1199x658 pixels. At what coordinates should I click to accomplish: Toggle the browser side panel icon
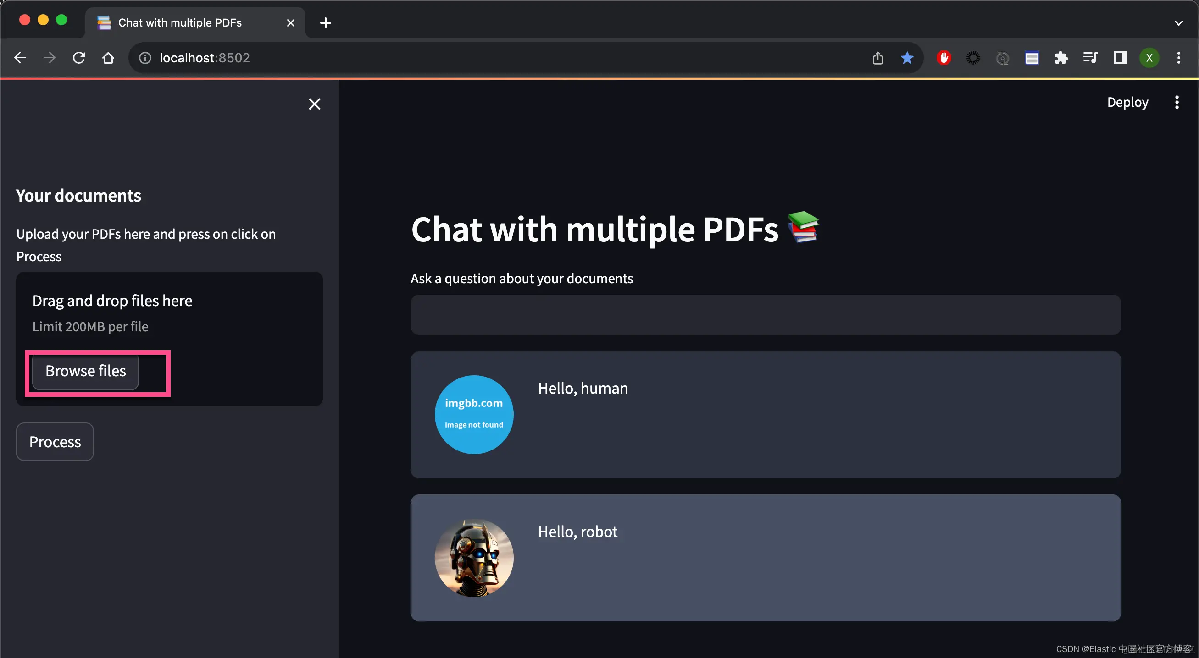tap(1119, 58)
